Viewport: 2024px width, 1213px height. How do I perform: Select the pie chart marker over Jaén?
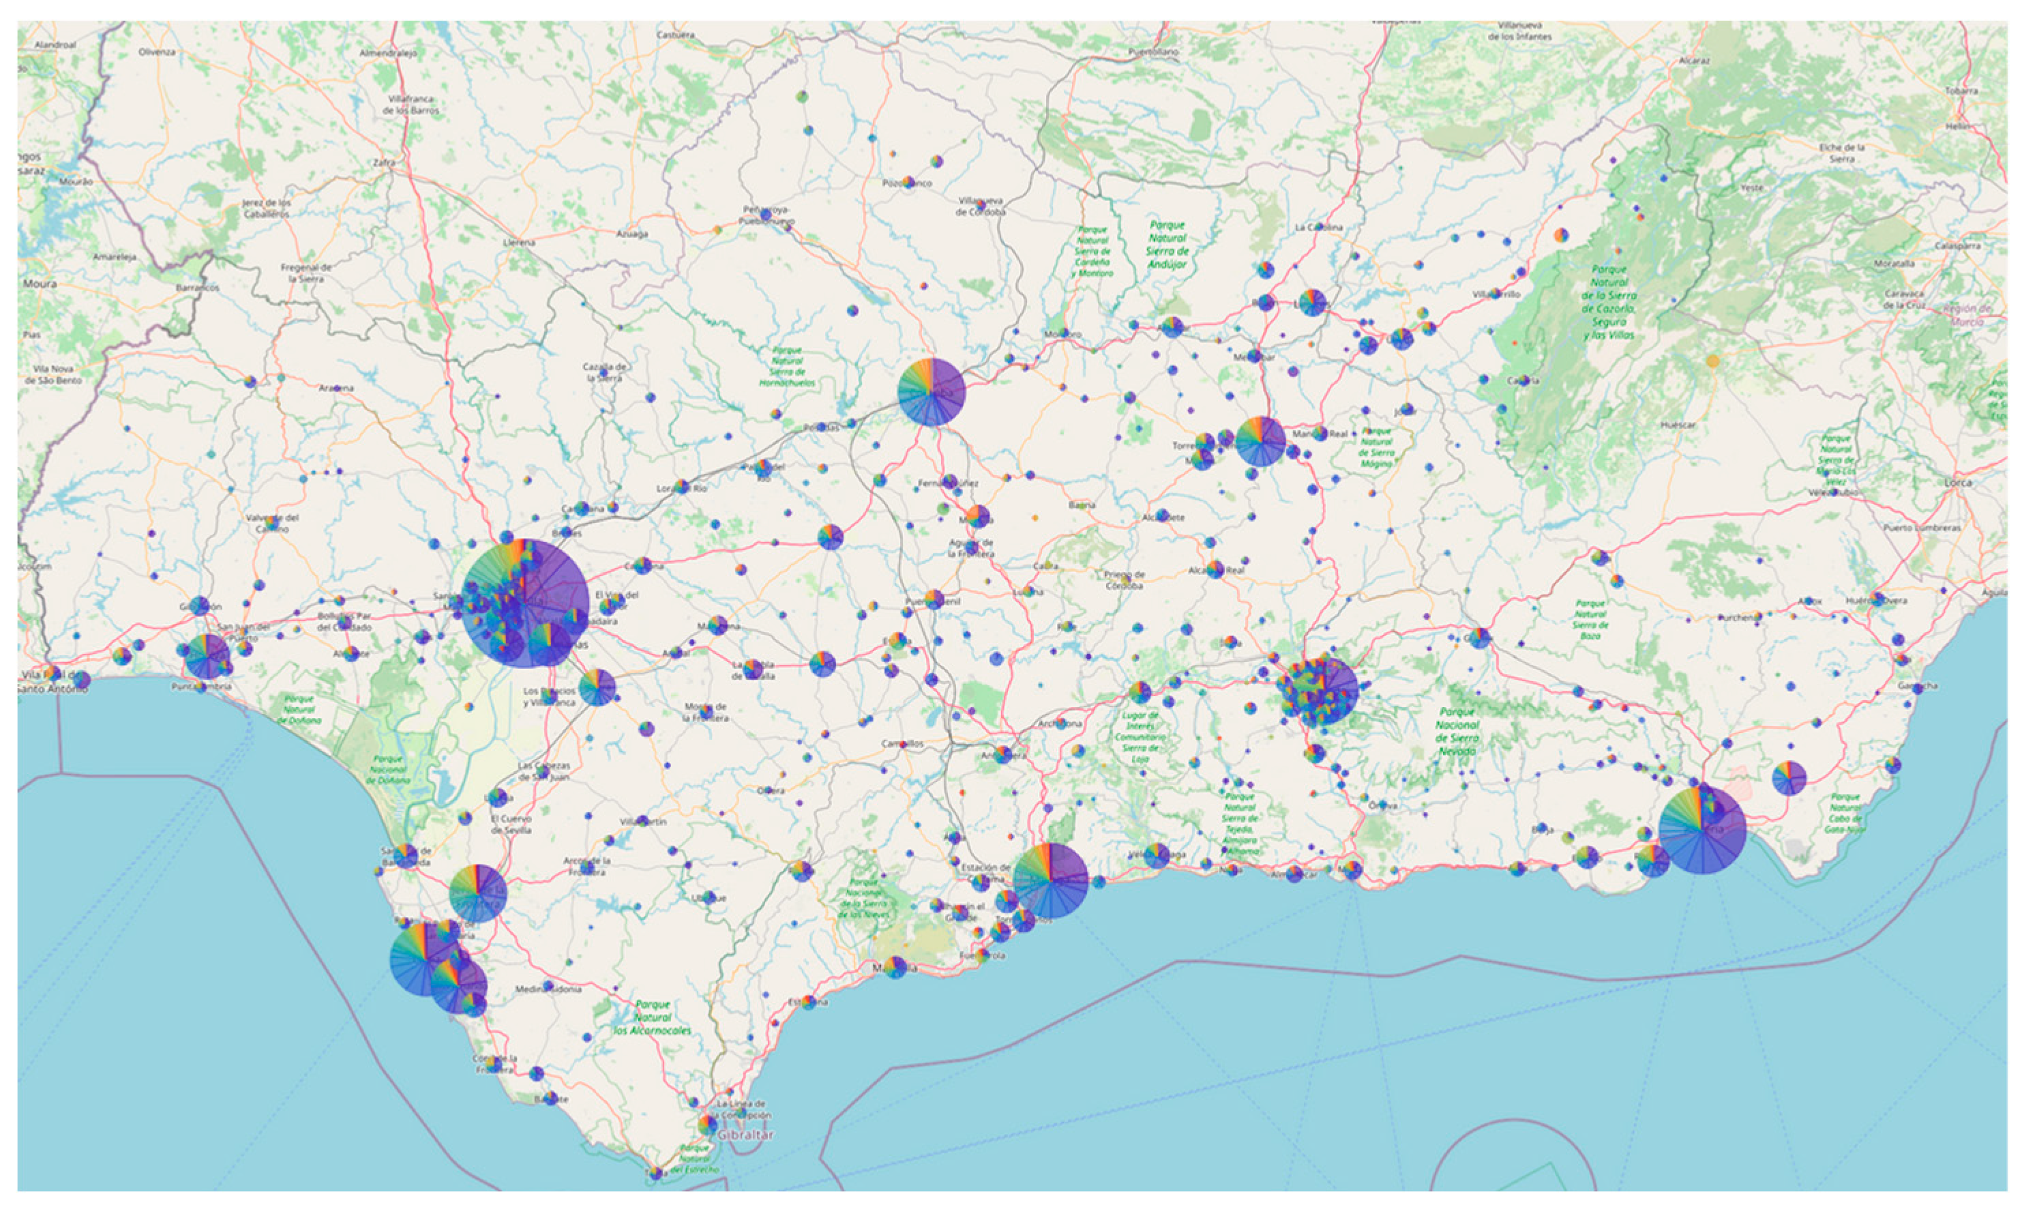pos(1262,443)
